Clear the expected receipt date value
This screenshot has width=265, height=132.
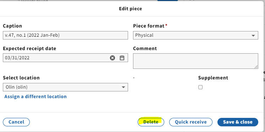point(112,58)
